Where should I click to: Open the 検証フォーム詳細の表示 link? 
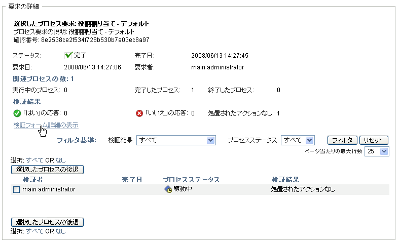46,125
